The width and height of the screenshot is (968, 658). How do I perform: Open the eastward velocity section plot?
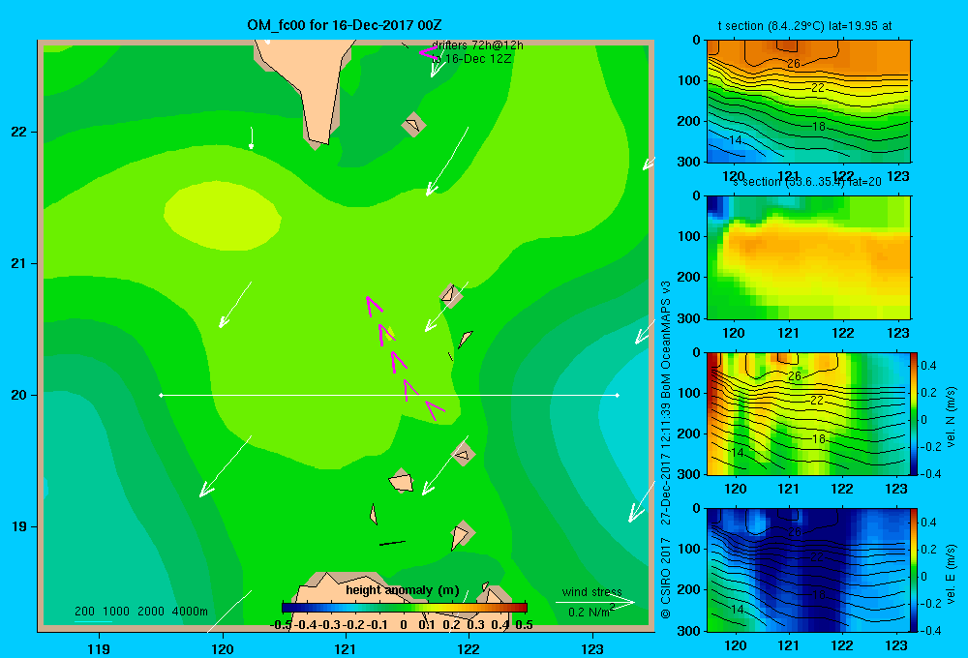[808, 570]
